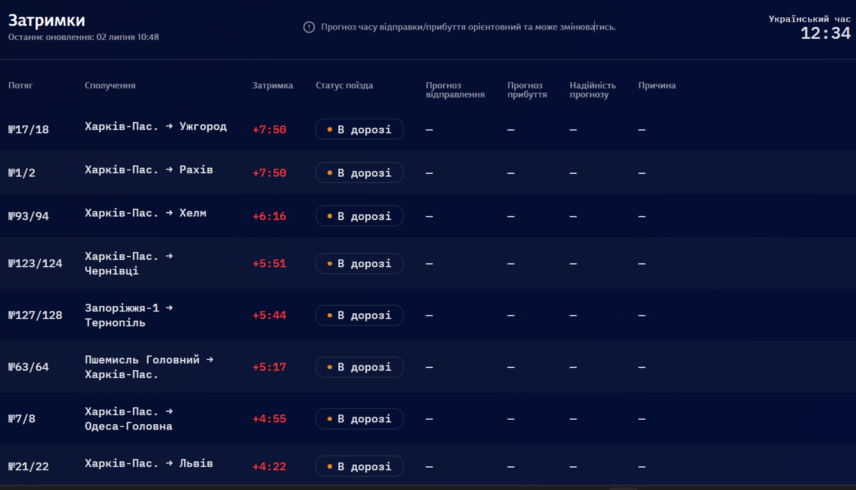Click delay value +4:55 for train №7/8
Viewport: 856px width, 490px height.
(x=269, y=419)
